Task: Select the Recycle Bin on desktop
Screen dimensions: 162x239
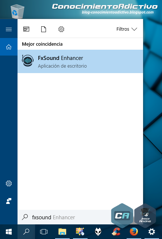Action: click(x=18, y=11)
